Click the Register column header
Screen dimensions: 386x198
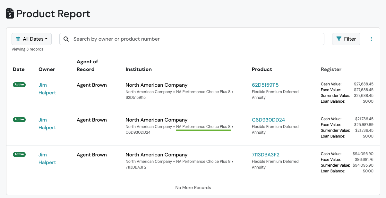(x=331, y=69)
